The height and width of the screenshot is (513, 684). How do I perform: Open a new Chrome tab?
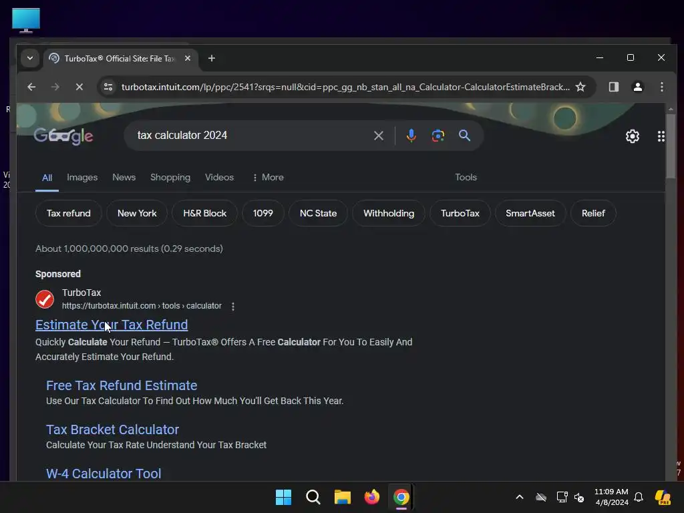coord(212,58)
